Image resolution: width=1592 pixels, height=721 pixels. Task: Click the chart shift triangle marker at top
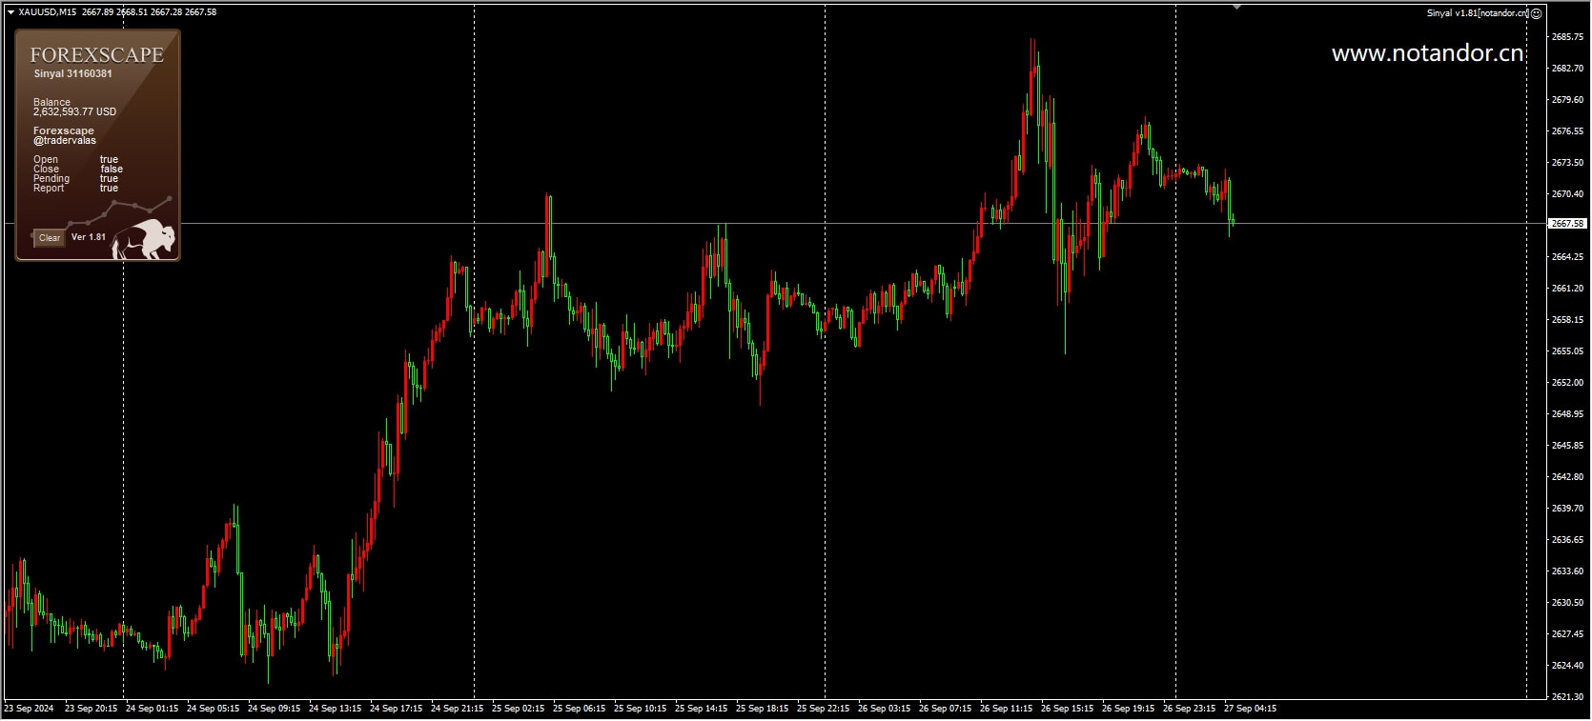1236,7
